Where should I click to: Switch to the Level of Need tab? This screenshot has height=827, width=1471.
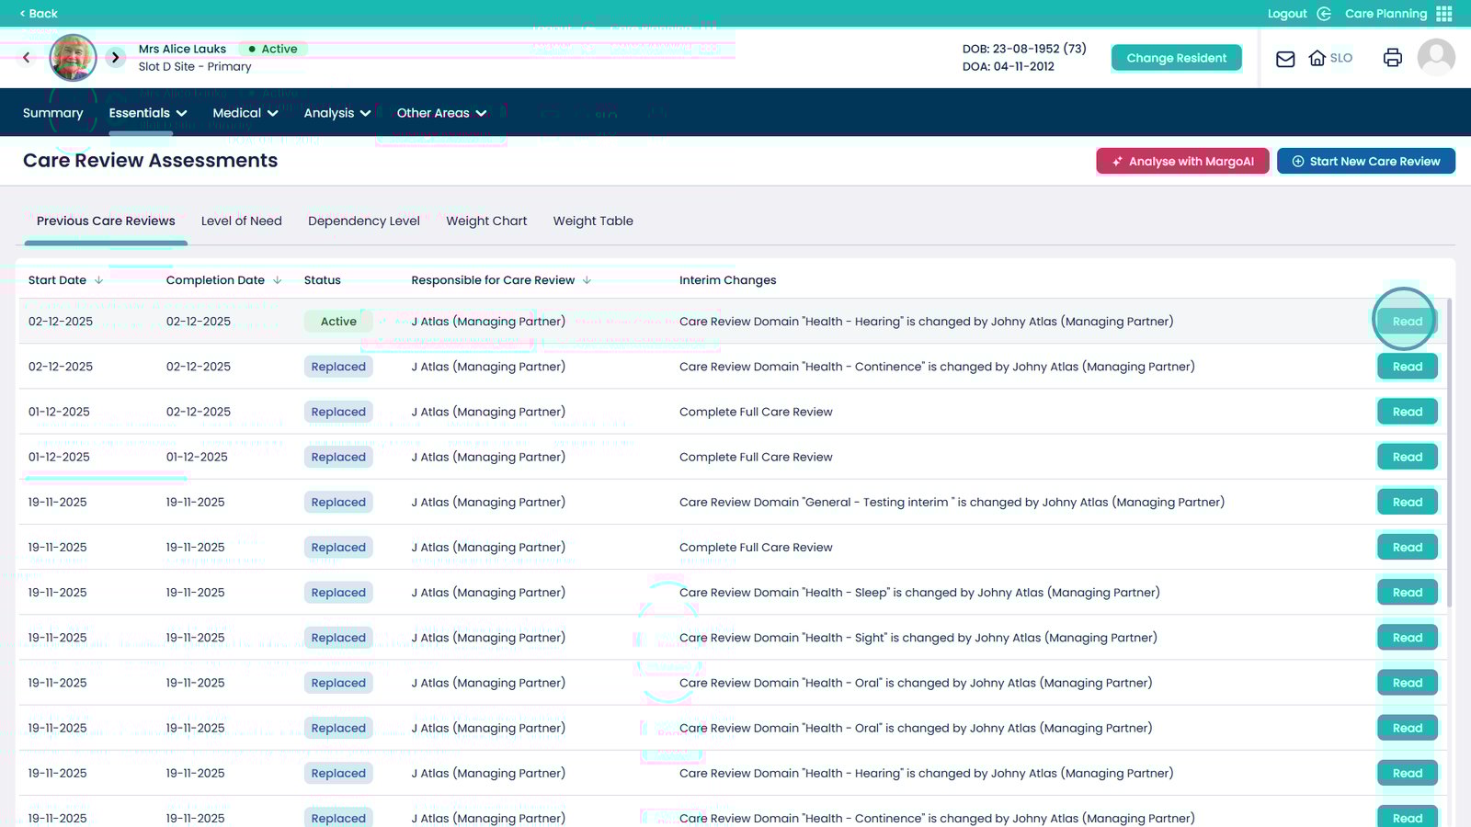[241, 221]
